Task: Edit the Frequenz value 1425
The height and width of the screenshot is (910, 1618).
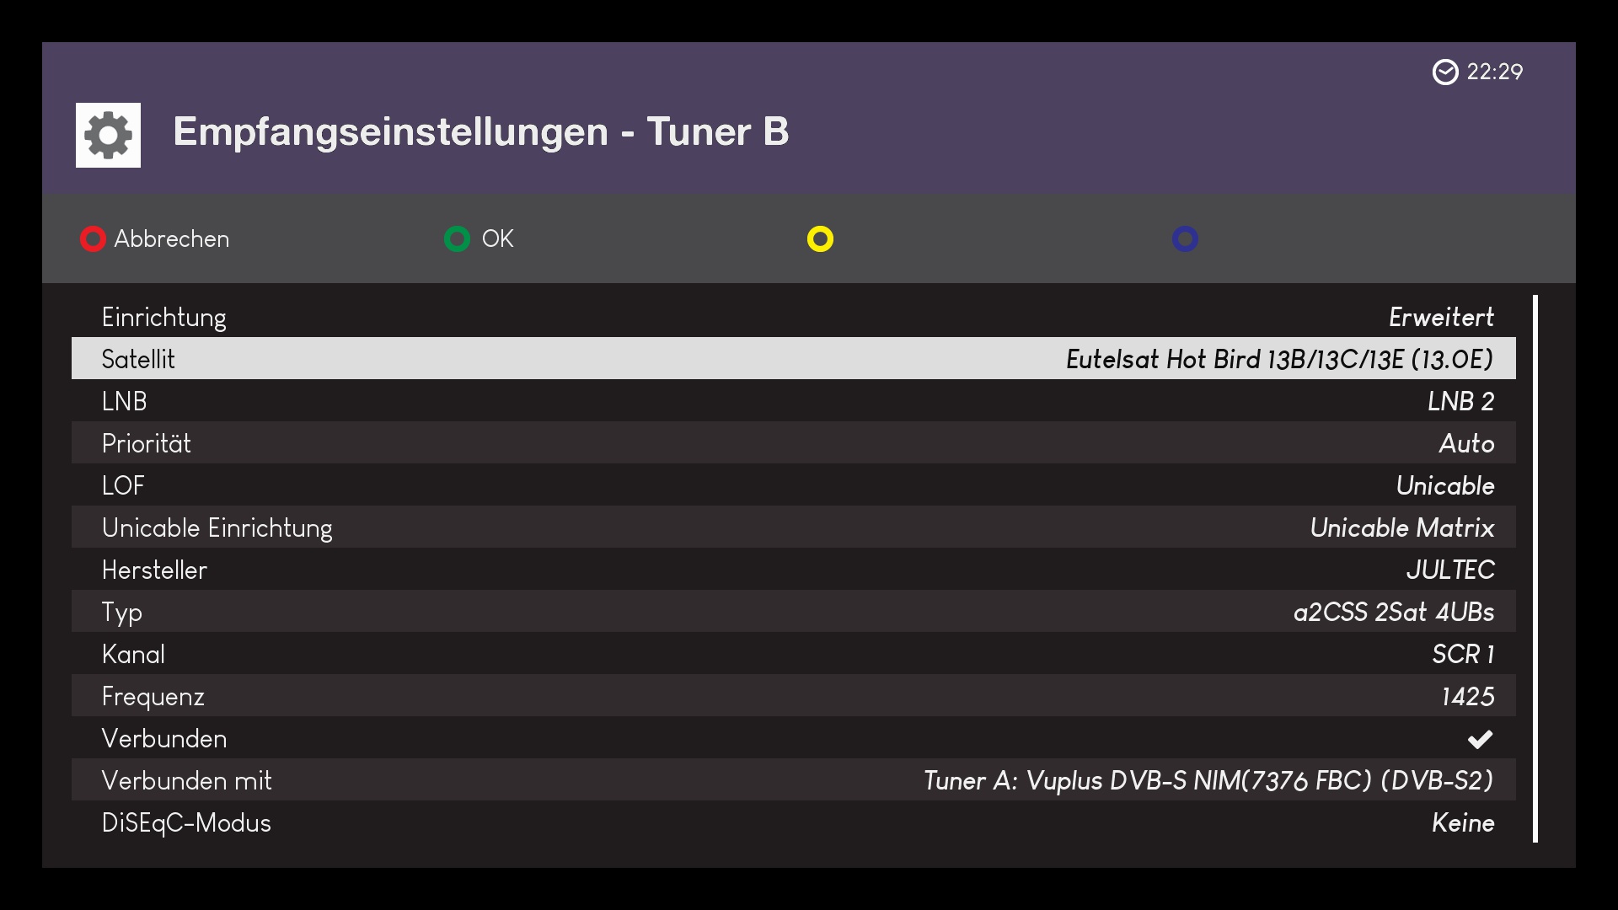Action: [x=1467, y=696]
